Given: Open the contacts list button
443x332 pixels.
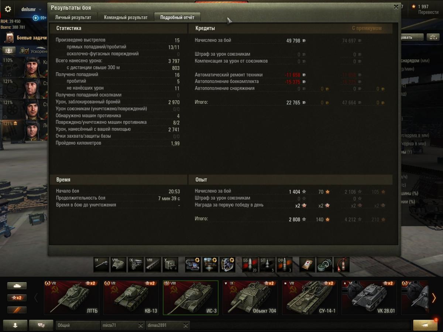Looking at the screenshot, I should point(15,325).
